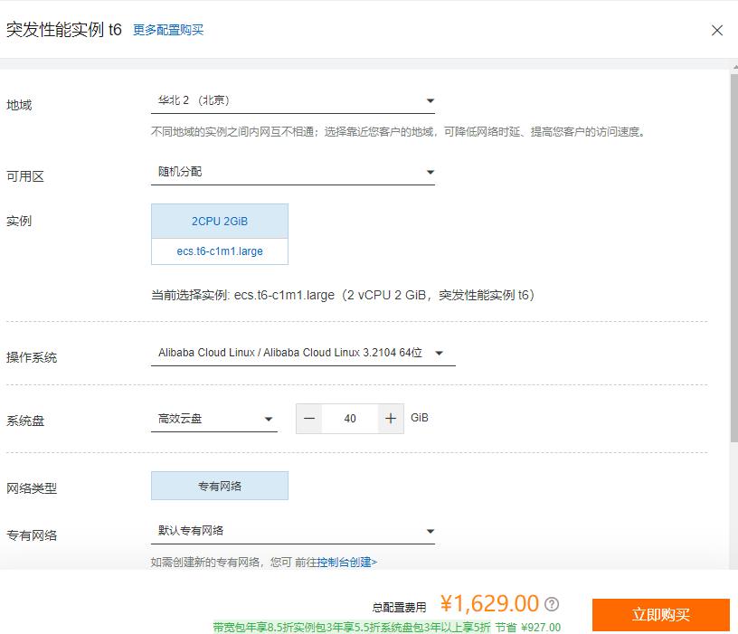Click the system disk size field showing 40
This screenshot has width=738, height=634.
(350, 419)
